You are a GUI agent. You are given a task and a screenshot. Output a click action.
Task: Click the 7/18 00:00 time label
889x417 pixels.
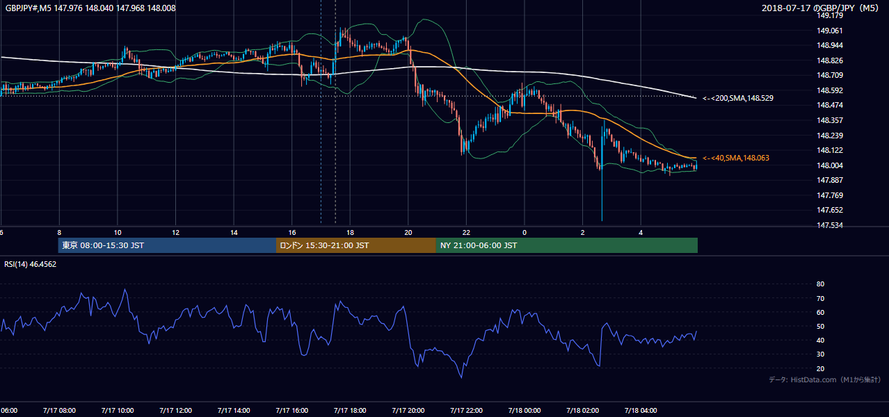point(524,411)
